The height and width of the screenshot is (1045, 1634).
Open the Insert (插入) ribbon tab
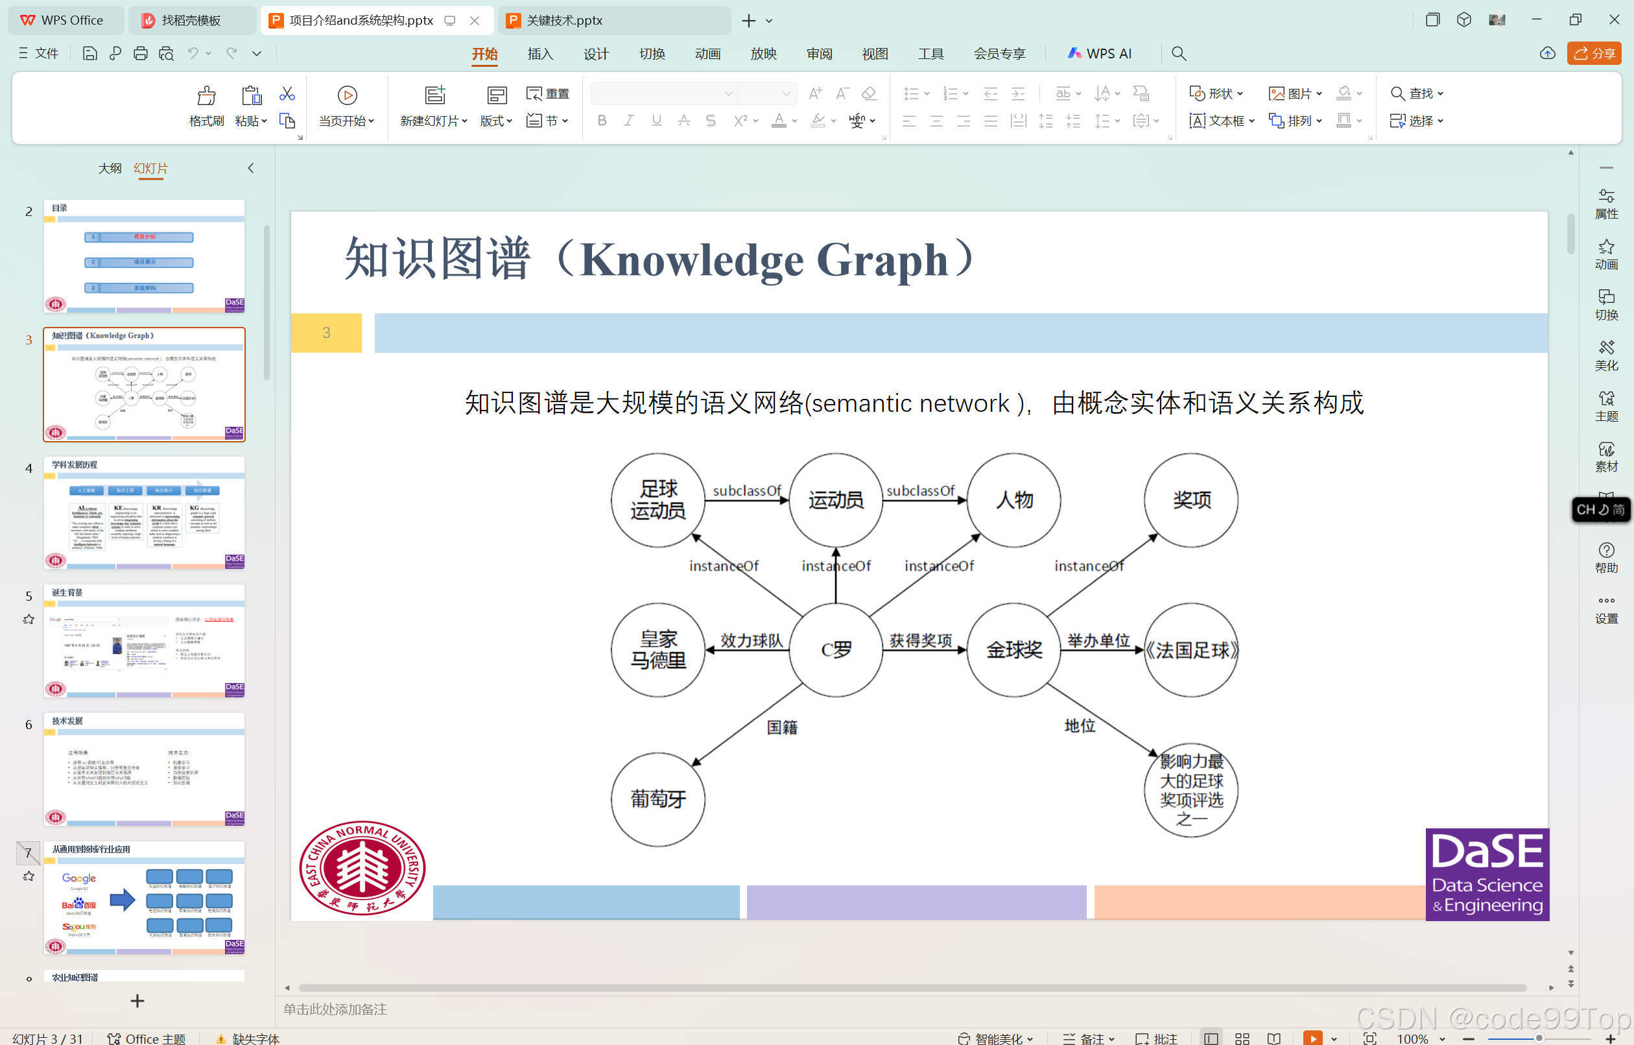(x=539, y=54)
